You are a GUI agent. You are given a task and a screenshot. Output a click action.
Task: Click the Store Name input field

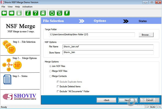pyautogui.click(x=108, y=52)
